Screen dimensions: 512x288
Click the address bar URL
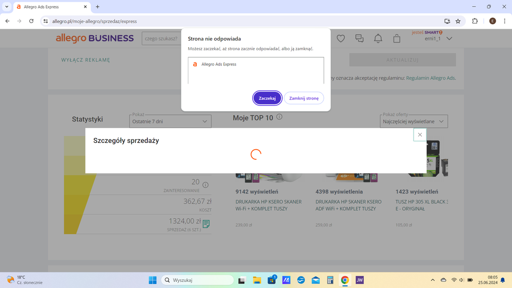[x=94, y=21]
